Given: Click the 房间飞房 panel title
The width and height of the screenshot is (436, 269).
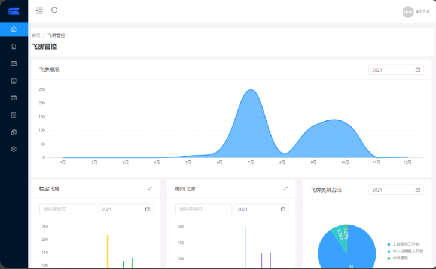Looking at the screenshot, I should [185, 189].
